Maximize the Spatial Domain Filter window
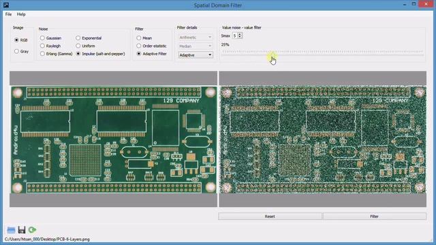The width and height of the screenshot is (436, 245). tap(414, 4)
